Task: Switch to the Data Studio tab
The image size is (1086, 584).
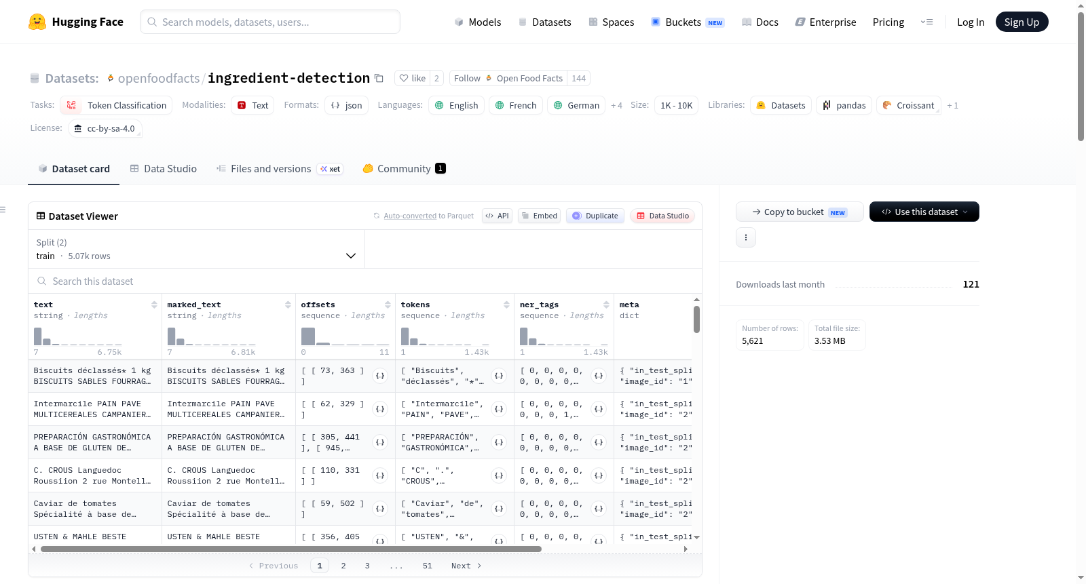Action: coord(163,168)
